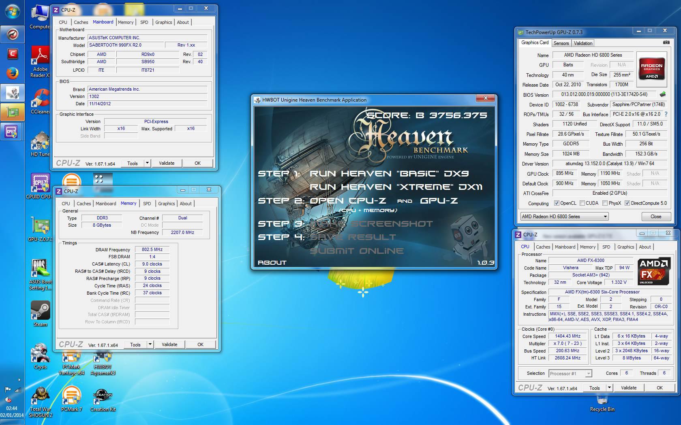Open Action Center flag in tray
Viewport: 681px width, 425px height.
tap(8, 389)
